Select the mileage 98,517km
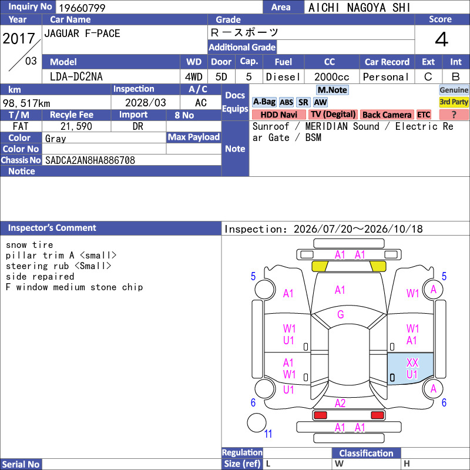Viewport: 470px width, 470px height. click(26, 103)
